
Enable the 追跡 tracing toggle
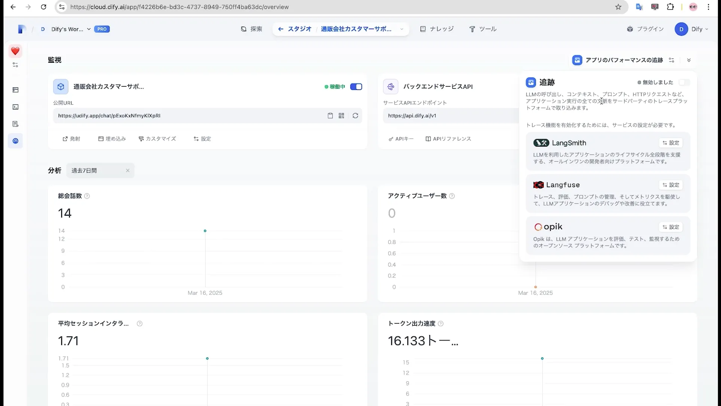click(x=684, y=82)
